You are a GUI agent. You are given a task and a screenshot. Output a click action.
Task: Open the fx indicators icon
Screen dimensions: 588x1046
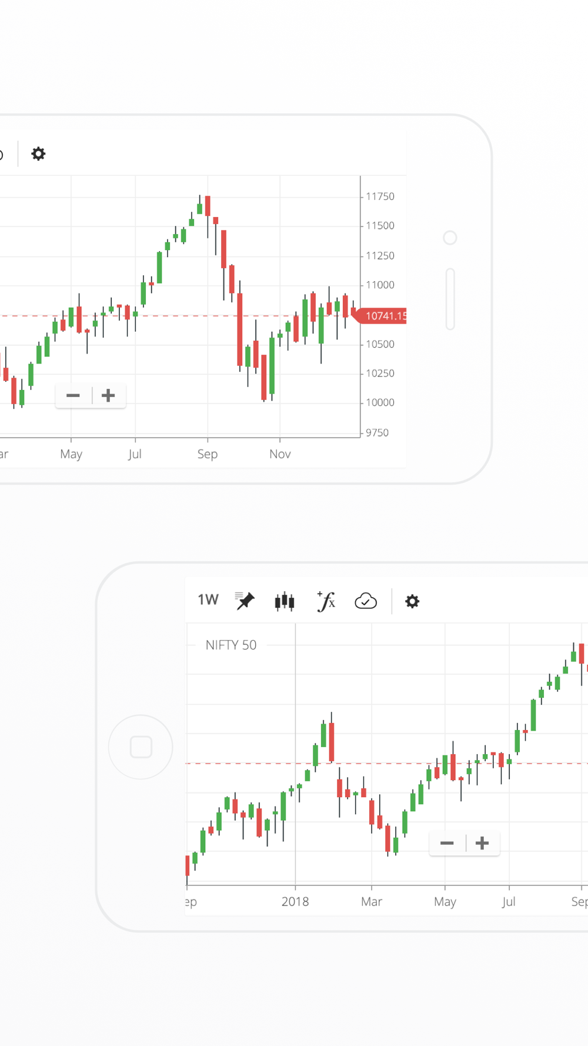(x=326, y=601)
